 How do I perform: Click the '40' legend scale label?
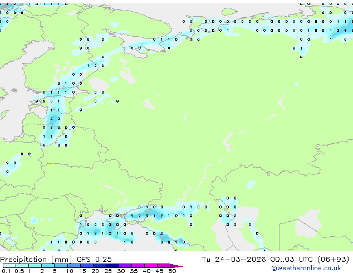(146, 271)
